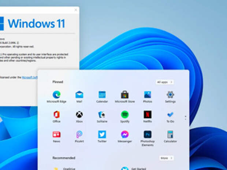Go to next pinned apps page dots

pos(186,118)
